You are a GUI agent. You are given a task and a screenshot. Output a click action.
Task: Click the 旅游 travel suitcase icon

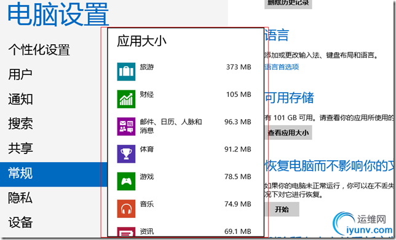tap(126, 72)
